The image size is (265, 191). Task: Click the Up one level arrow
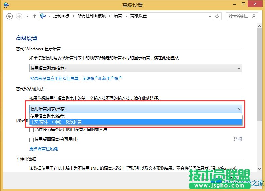tap(34, 16)
